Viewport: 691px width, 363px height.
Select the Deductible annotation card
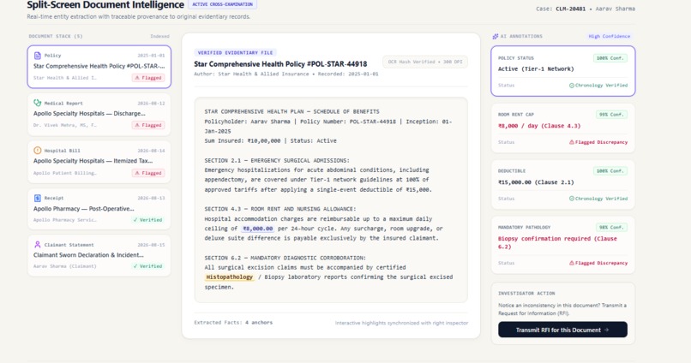(x=562, y=184)
